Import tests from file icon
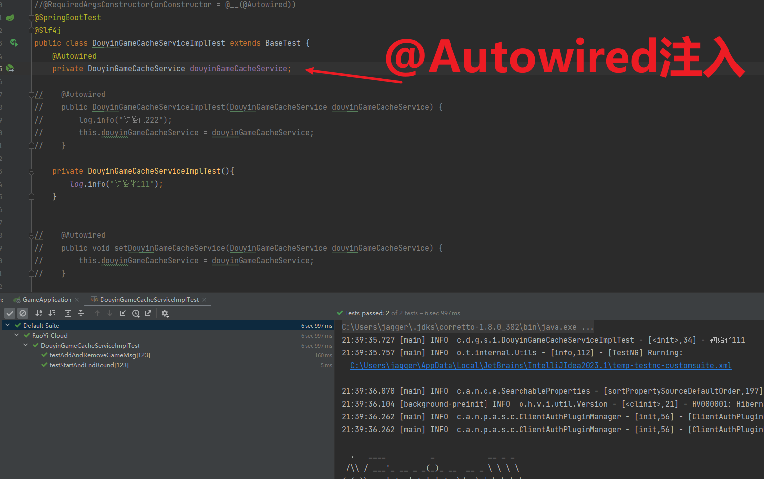764x479 pixels. pyautogui.click(x=123, y=313)
